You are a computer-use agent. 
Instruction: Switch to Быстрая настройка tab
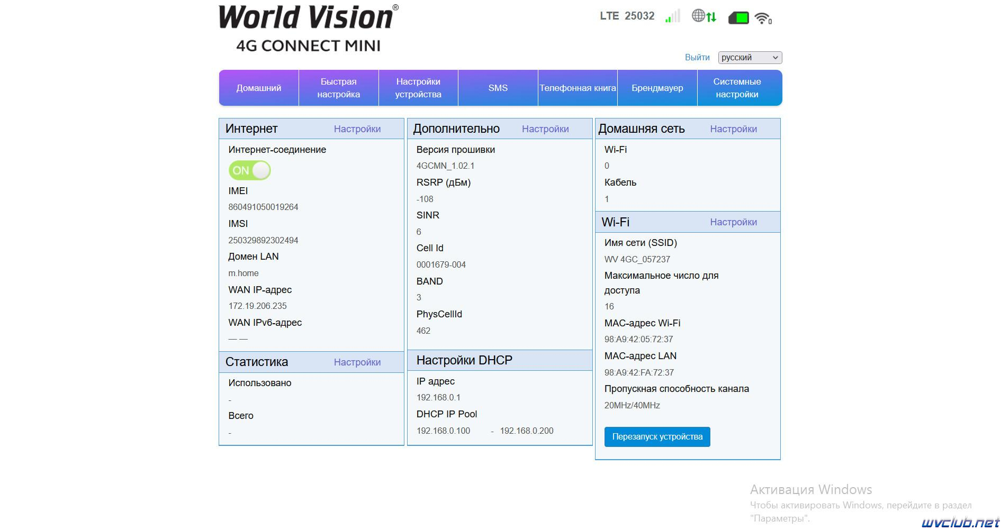click(x=339, y=88)
